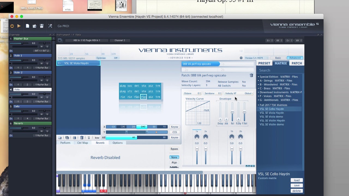The height and width of the screenshot is (196, 349).
Task: Solo the Cello channel
Action: coord(47,114)
